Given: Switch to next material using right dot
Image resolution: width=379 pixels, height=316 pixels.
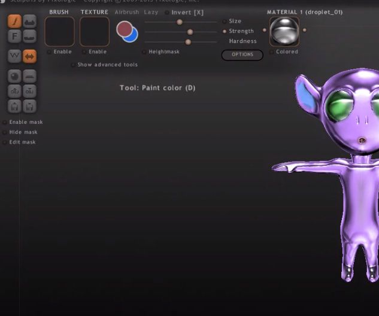Looking at the screenshot, I should coord(305,30).
